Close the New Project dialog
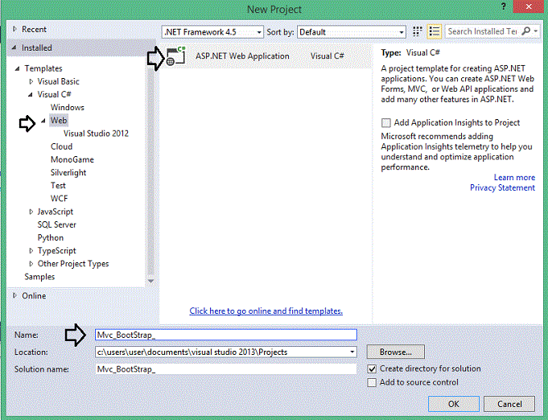The height and width of the screenshot is (420, 548). [x=529, y=6]
